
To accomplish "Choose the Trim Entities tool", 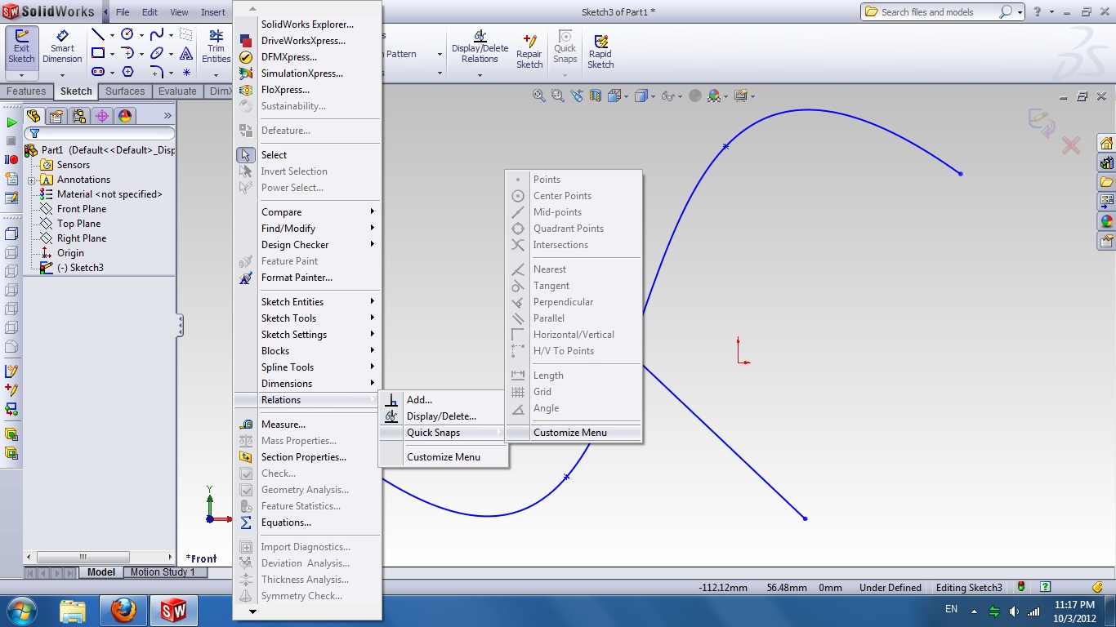I will click(216, 47).
